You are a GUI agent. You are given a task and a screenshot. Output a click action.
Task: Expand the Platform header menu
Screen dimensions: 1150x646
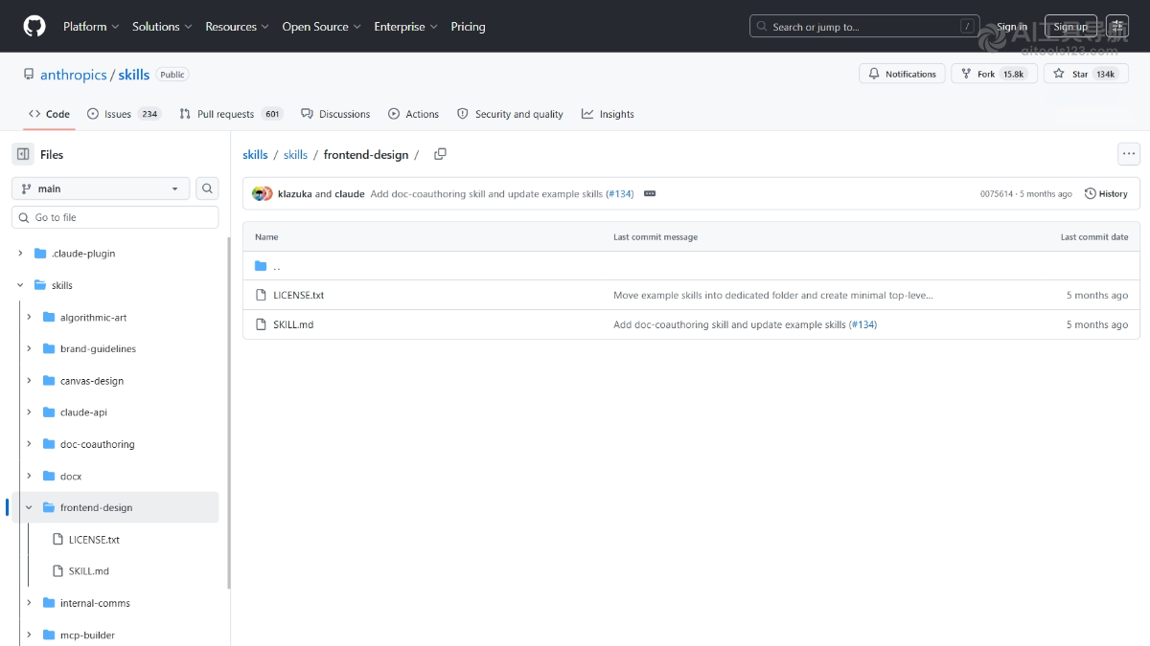[91, 27]
